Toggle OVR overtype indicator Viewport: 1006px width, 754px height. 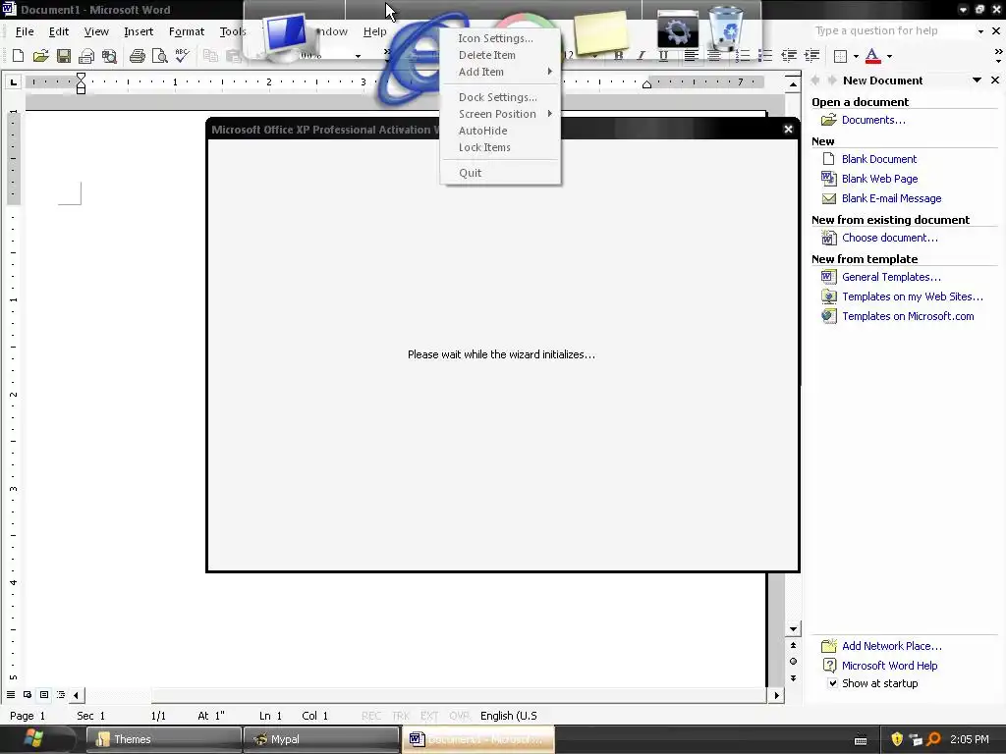459,716
